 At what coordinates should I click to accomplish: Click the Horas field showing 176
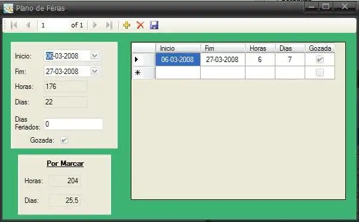click(65, 87)
